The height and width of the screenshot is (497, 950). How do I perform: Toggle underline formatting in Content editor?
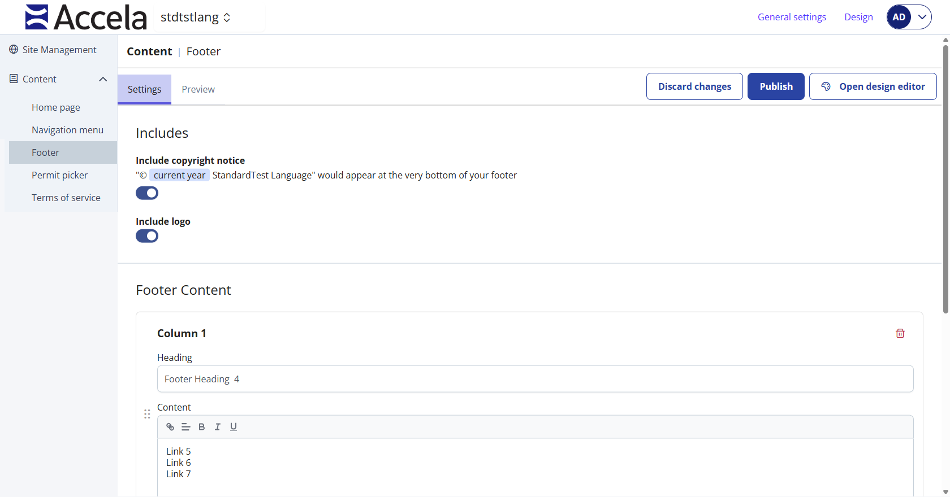pos(234,427)
